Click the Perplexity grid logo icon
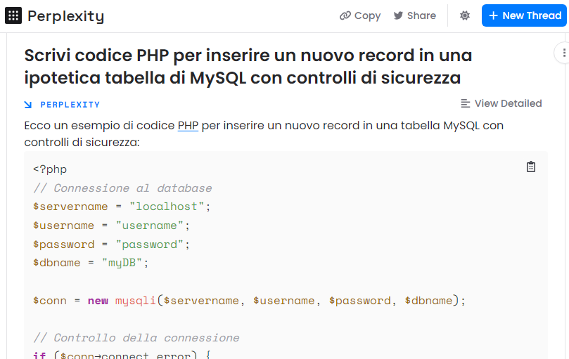The width and height of the screenshot is (569, 359). click(13, 15)
